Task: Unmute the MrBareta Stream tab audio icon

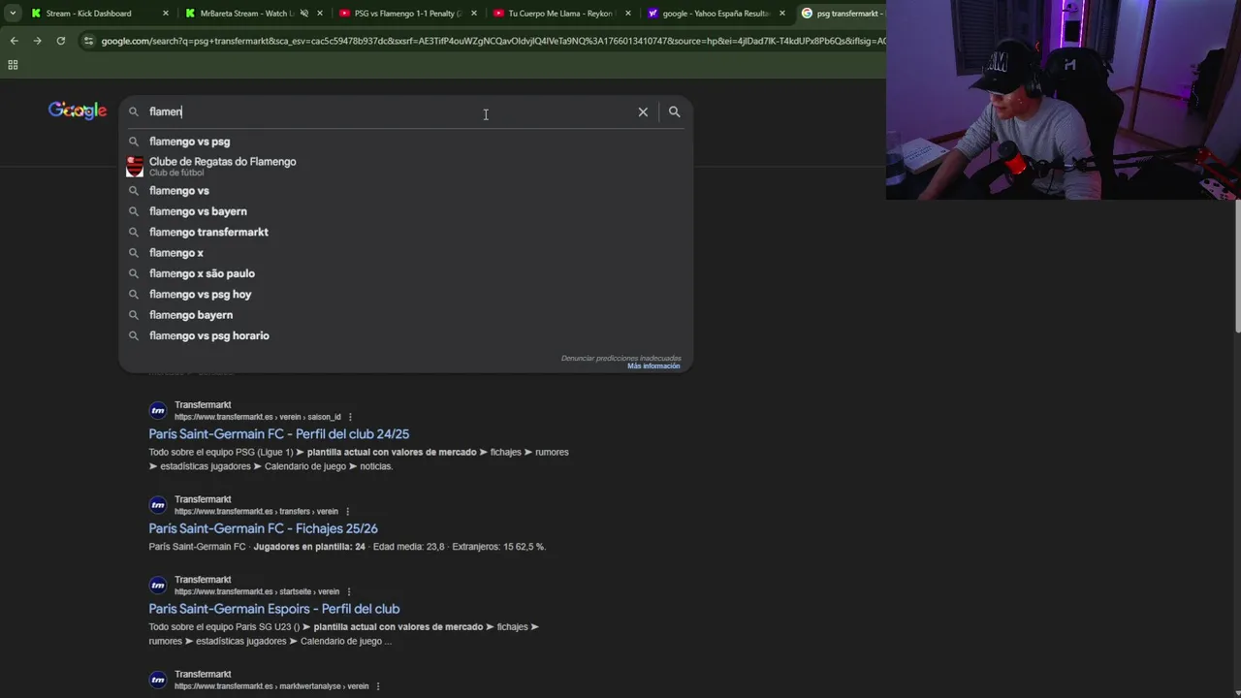Action: (304, 14)
